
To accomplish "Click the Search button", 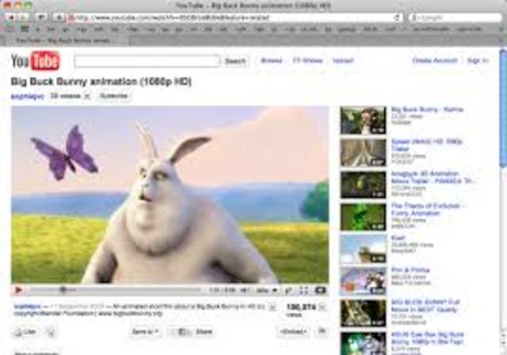I will click(235, 61).
